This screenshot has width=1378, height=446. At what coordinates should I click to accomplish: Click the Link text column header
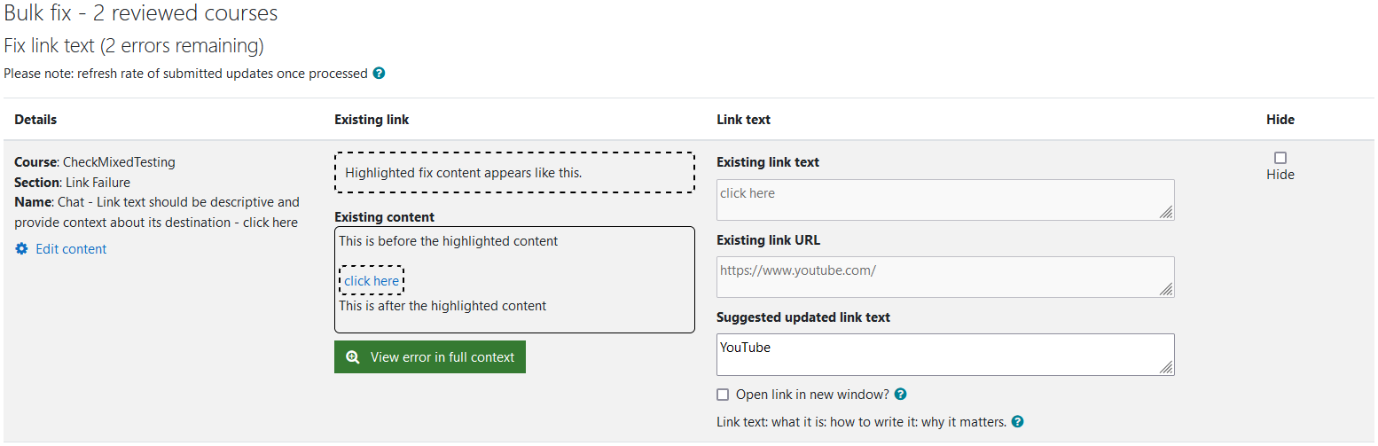(x=743, y=120)
